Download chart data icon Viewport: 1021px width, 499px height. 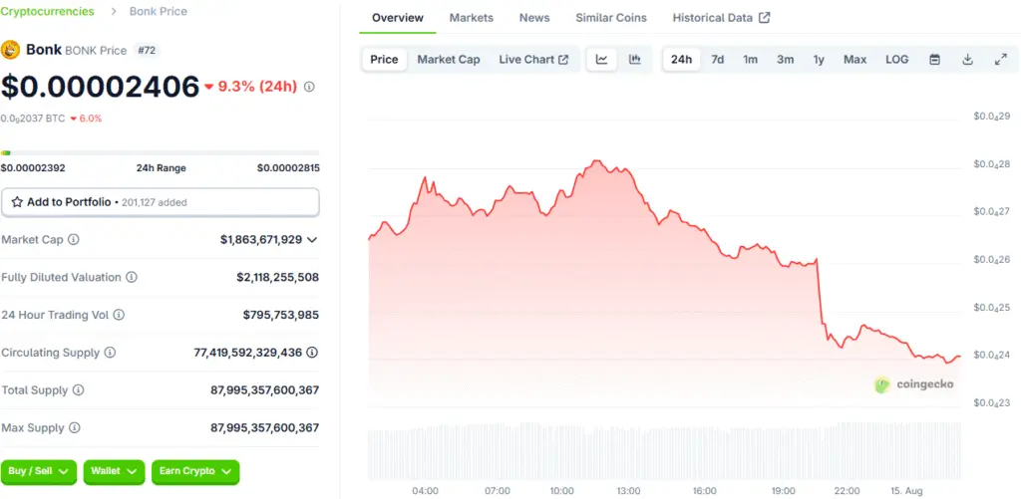(967, 59)
